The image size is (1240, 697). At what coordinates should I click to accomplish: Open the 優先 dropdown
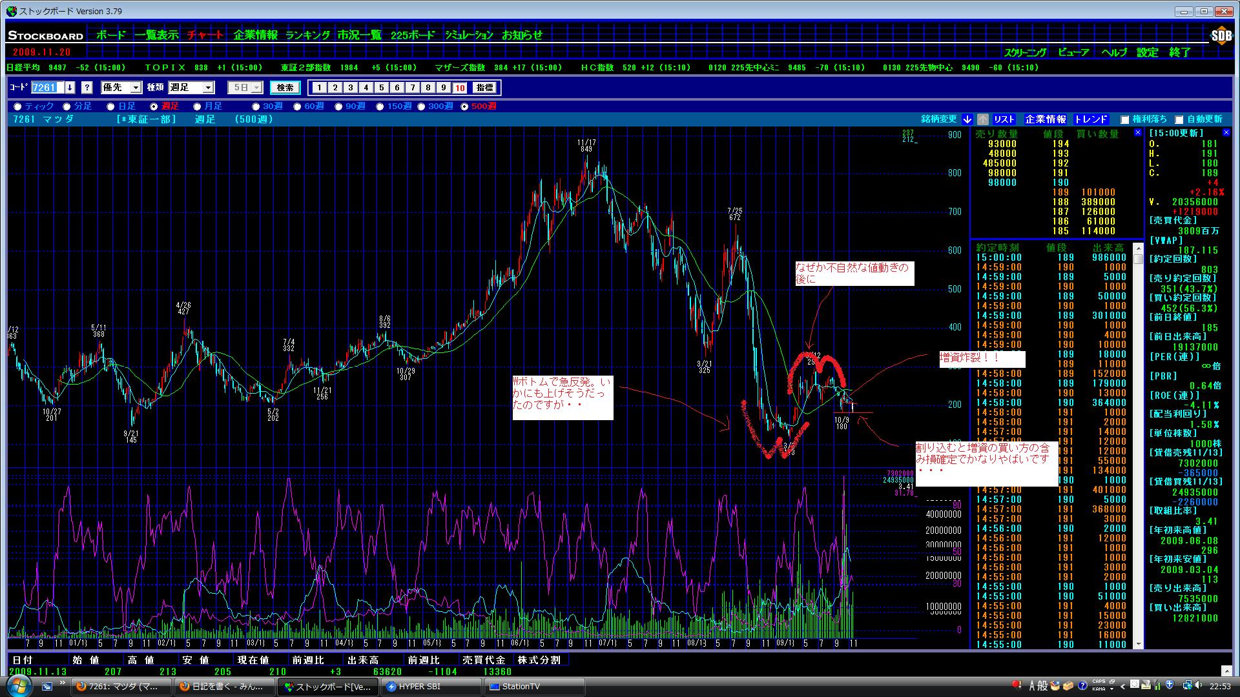(x=136, y=88)
